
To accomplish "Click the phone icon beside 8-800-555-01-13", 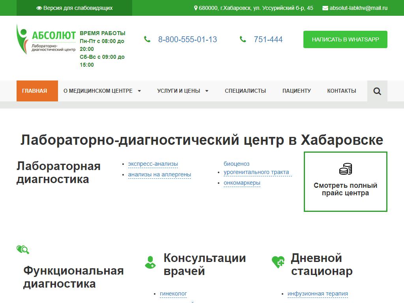I will point(147,39).
